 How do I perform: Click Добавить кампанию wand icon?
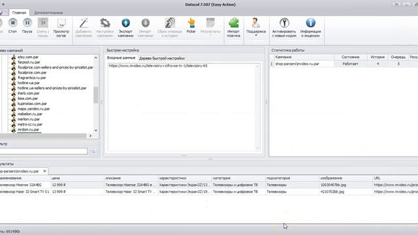(x=84, y=23)
